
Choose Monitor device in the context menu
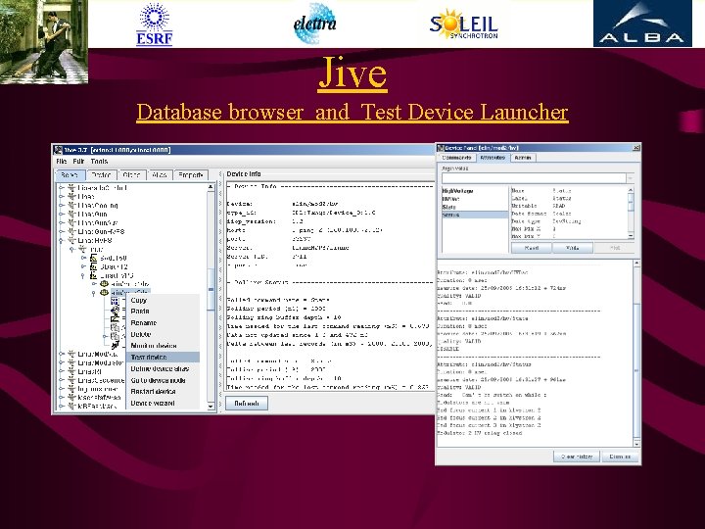[x=163, y=346]
